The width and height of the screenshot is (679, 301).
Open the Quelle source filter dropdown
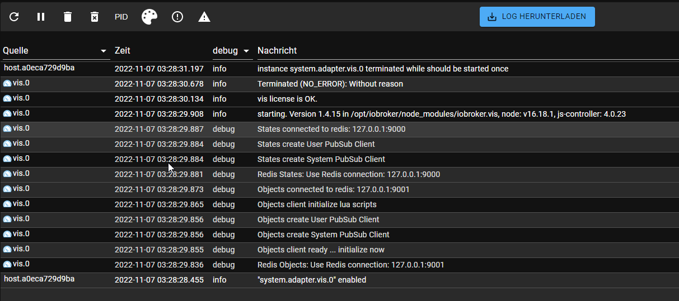(104, 51)
